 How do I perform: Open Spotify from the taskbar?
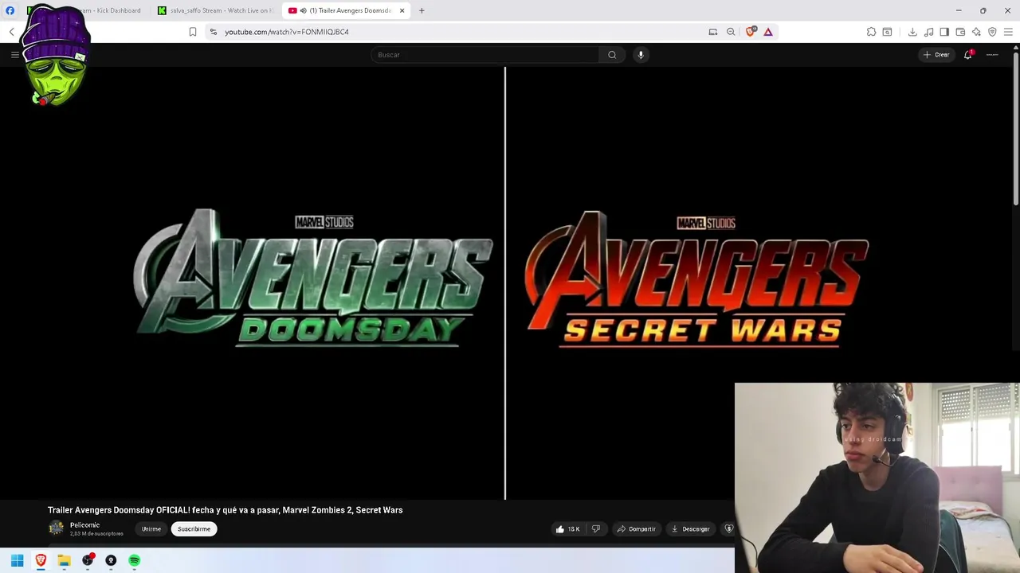[135, 560]
